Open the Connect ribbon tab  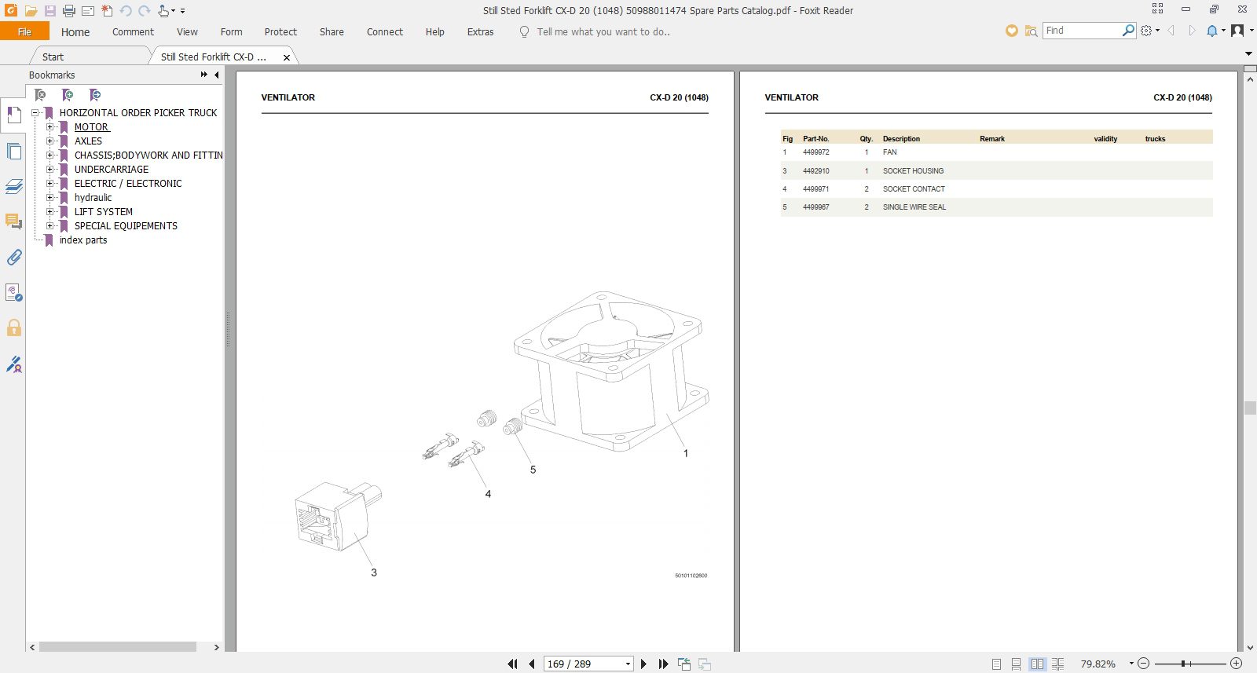(384, 32)
